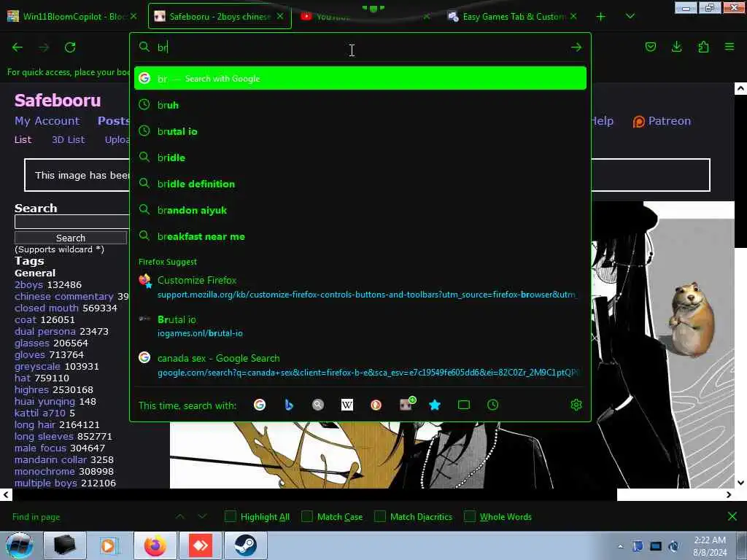The width and height of the screenshot is (747, 560).
Task: Choose the 'breakfast near me' suggestion
Action: tap(360, 236)
